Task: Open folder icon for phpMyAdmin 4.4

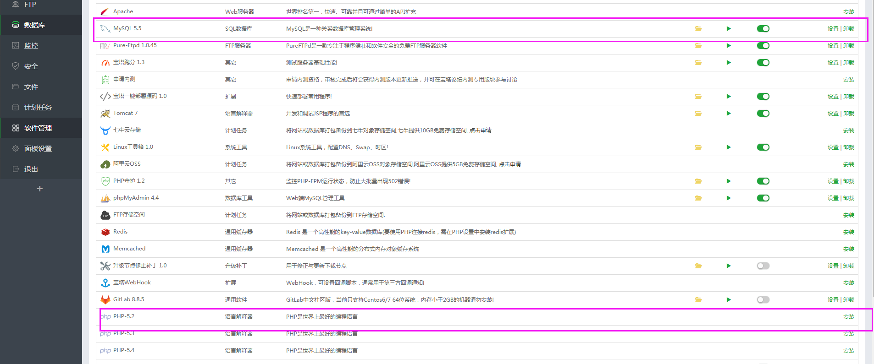Action: tap(698, 198)
